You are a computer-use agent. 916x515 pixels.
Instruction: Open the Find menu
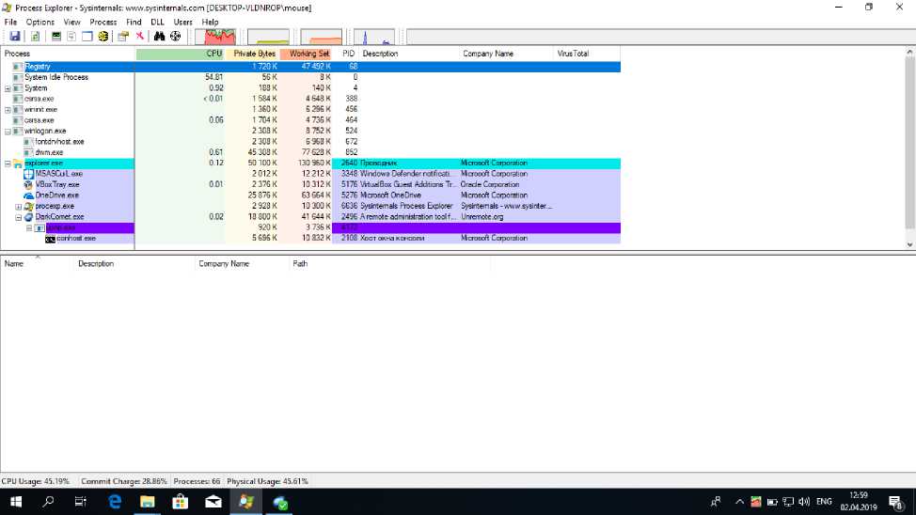[134, 22]
